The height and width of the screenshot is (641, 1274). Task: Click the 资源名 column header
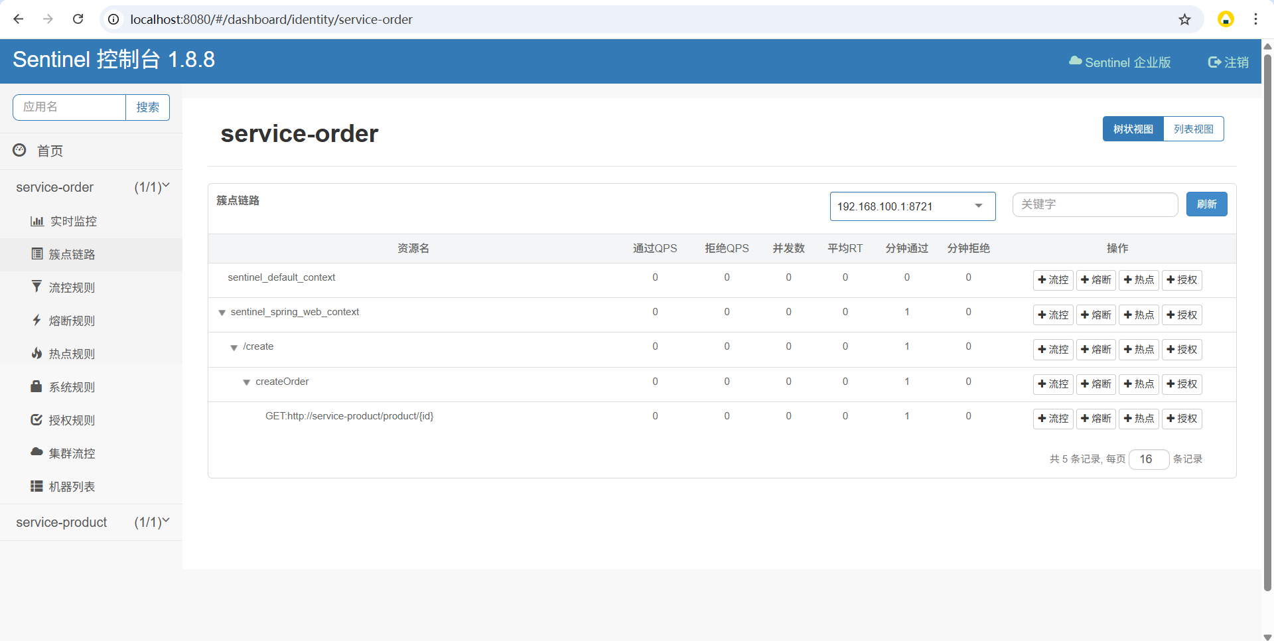(413, 248)
